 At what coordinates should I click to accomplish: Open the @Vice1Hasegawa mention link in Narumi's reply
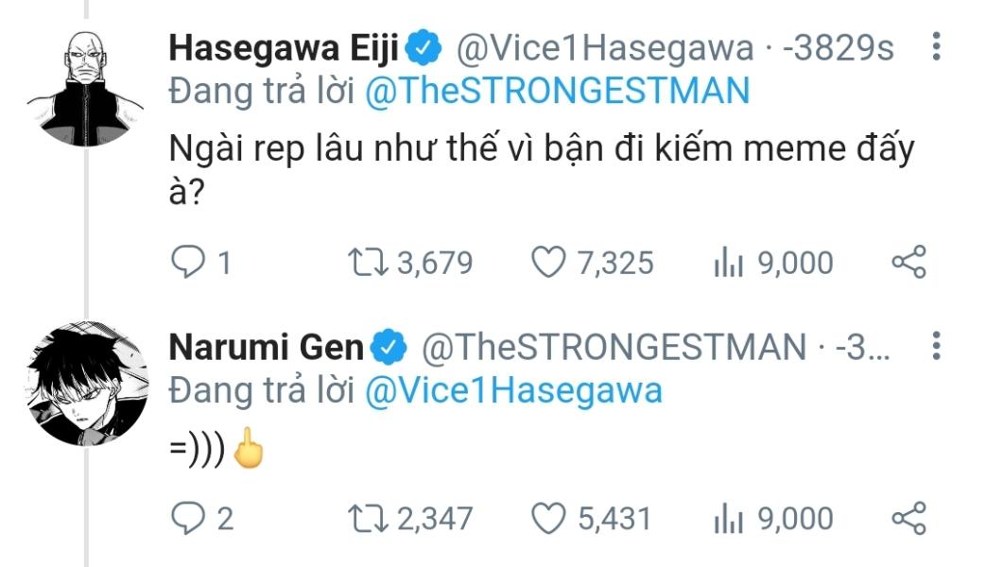pyautogui.click(x=513, y=390)
